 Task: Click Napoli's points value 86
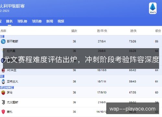point(156,41)
